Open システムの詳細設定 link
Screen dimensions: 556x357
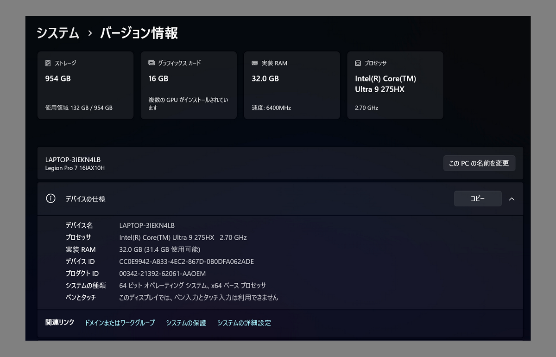[x=244, y=323]
